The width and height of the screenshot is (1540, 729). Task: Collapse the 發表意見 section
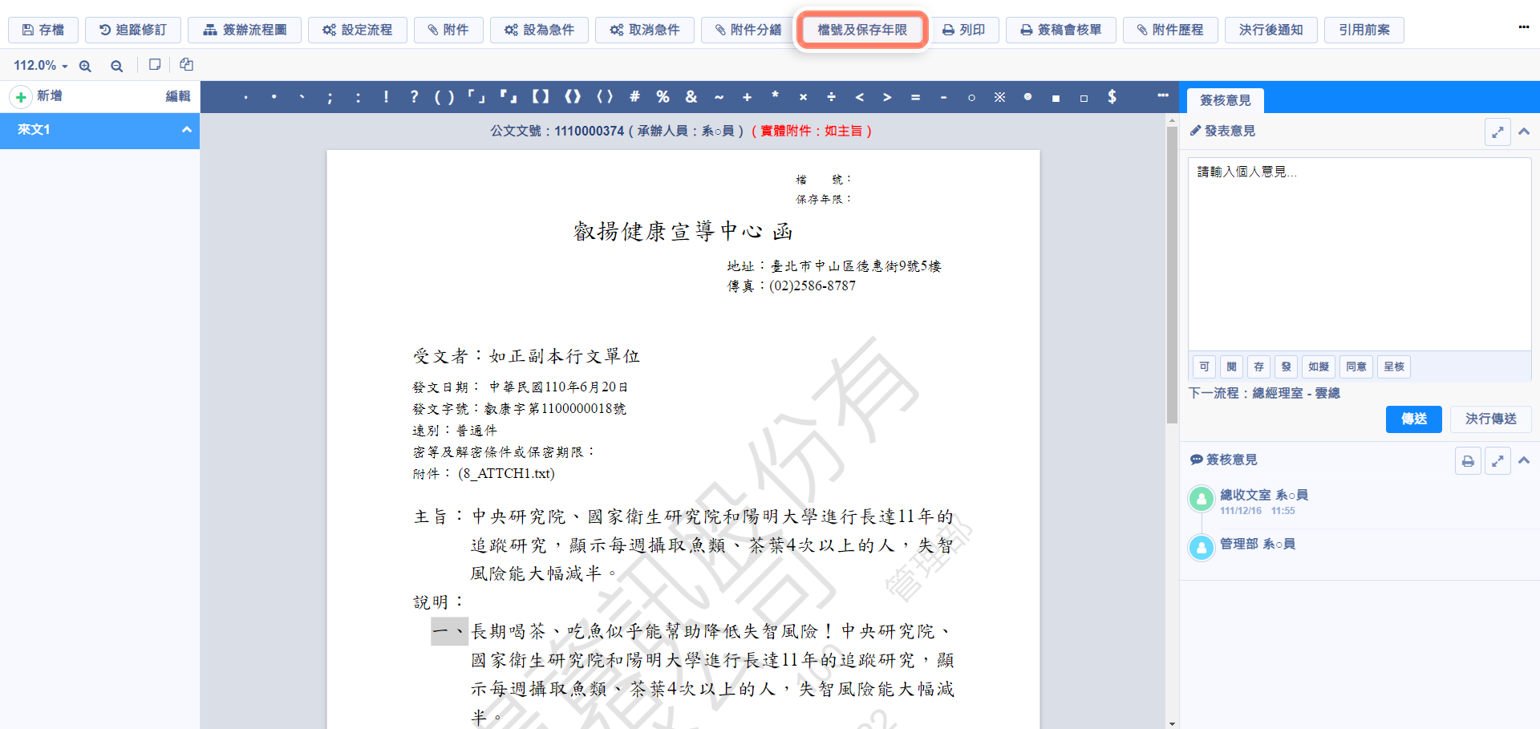[x=1524, y=132]
